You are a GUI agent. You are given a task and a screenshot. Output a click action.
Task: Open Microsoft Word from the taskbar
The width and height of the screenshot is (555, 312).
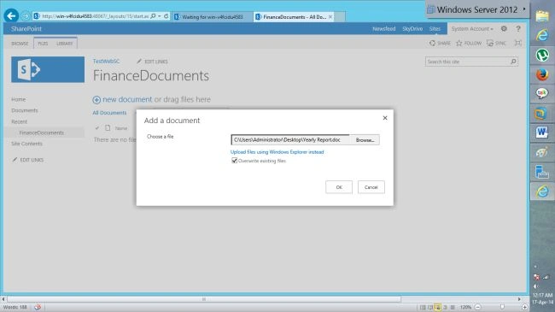542,132
